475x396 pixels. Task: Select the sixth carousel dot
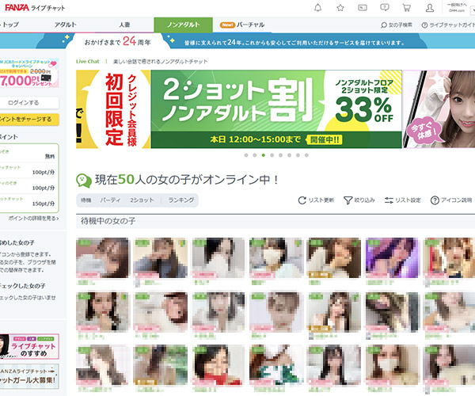[x=289, y=155]
